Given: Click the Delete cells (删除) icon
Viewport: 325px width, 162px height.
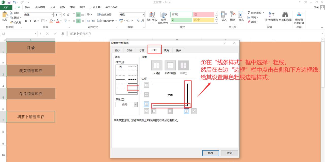Looking at the screenshot, I should (233, 15).
